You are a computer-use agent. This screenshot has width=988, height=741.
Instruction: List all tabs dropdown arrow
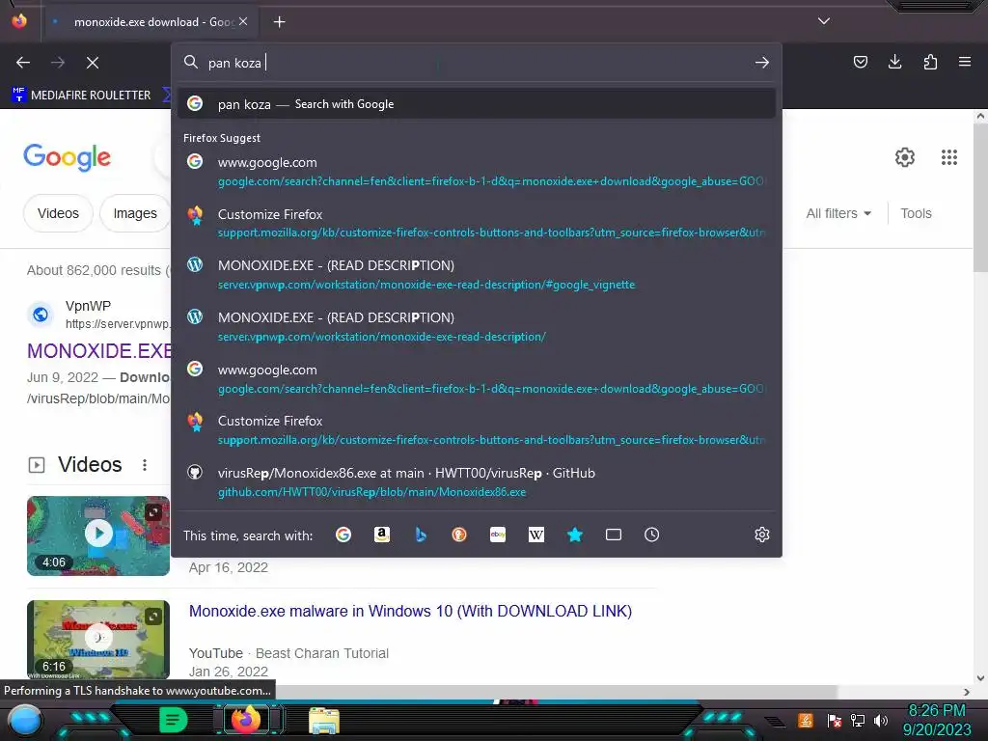824,21
